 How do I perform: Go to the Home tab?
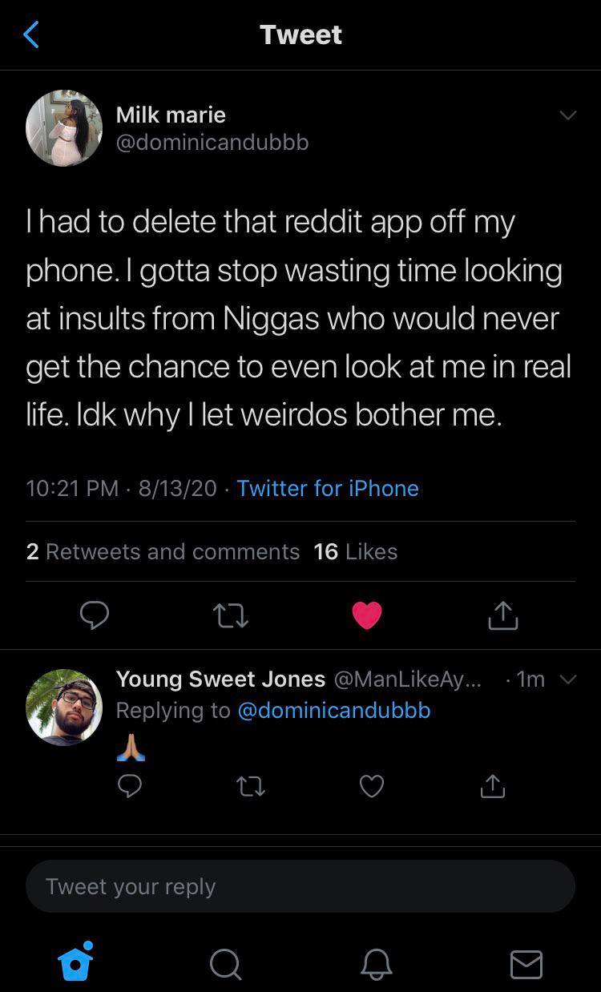click(x=76, y=963)
